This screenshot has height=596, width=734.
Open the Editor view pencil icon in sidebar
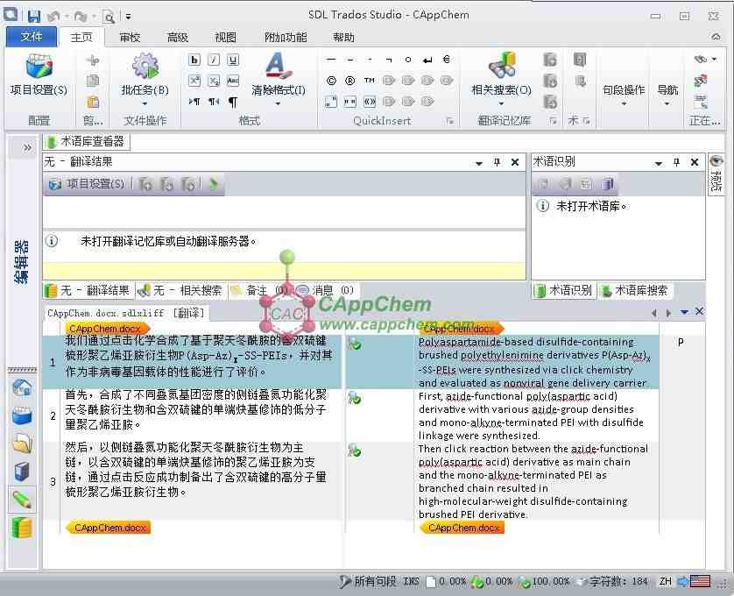coord(22,500)
